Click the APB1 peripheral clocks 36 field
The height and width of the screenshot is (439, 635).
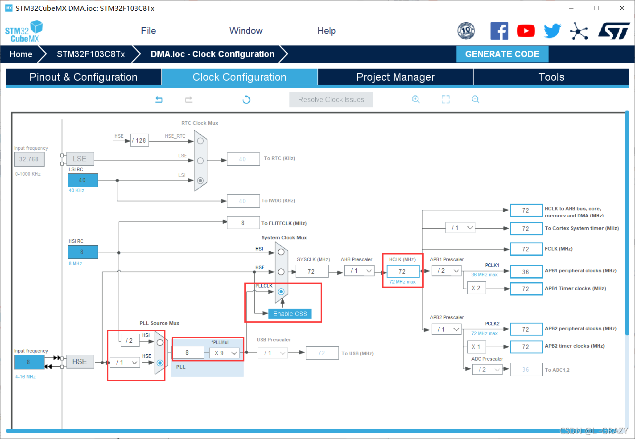tap(526, 271)
